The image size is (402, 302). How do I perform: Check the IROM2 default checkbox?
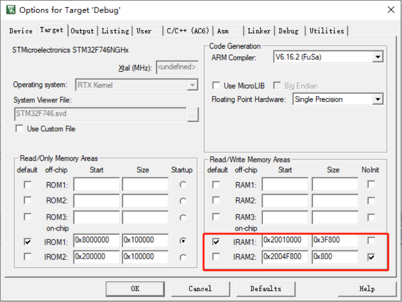pos(28,257)
